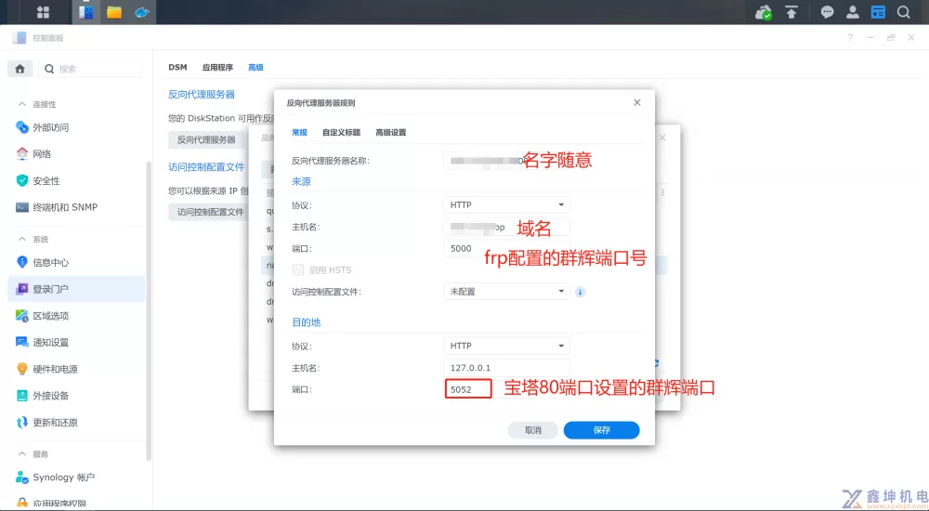Select Advanced tab in Login Portal
The height and width of the screenshot is (511, 929).
tap(256, 68)
